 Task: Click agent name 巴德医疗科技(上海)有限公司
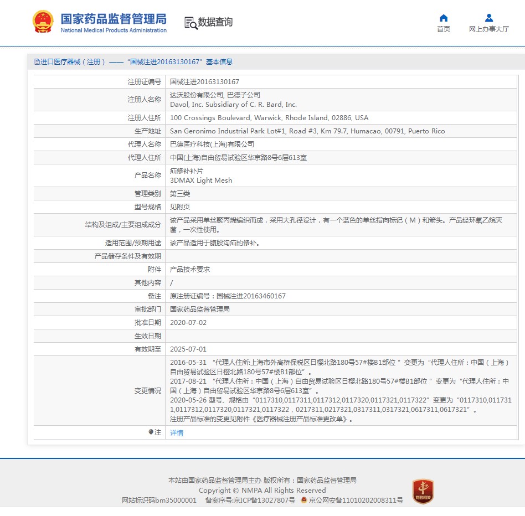212,145
